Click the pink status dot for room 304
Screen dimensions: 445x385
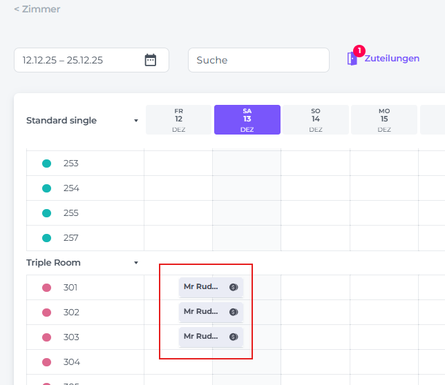47,362
